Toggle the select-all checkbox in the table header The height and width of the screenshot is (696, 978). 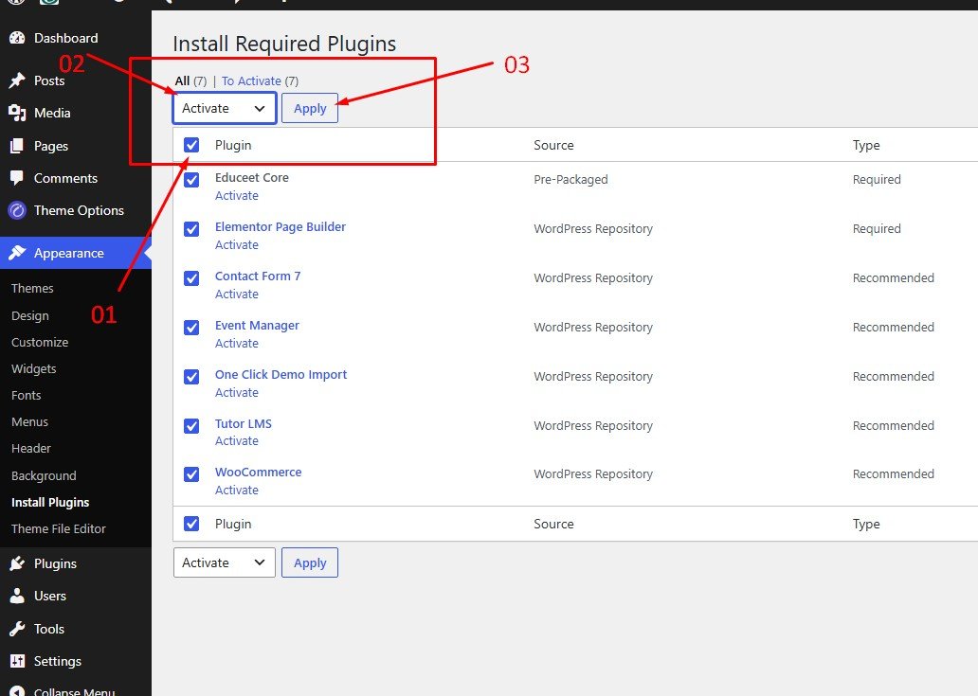click(191, 145)
